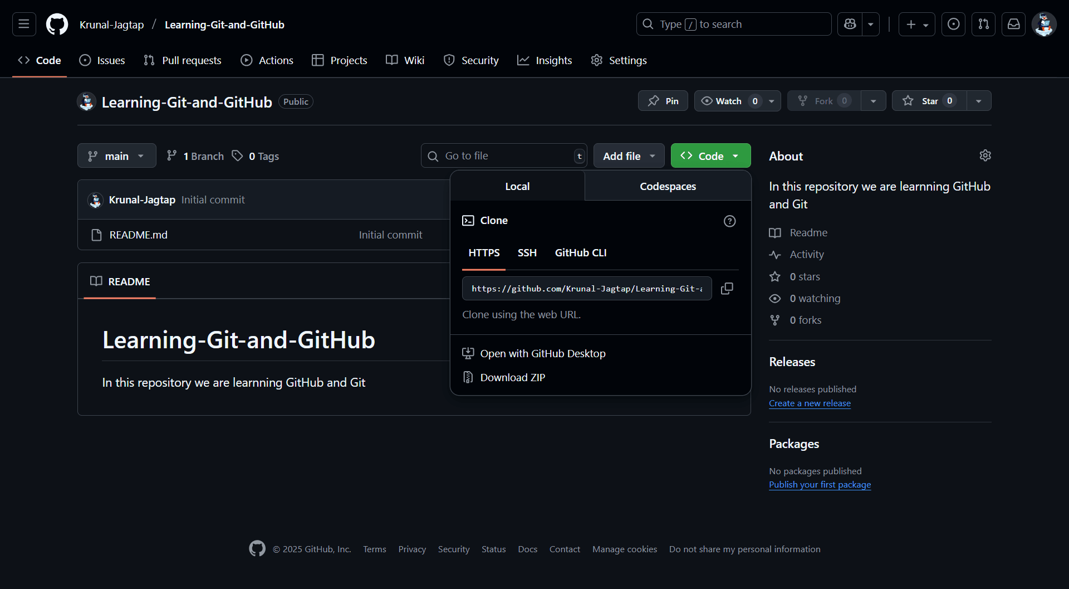
Task: Click Manage cookies in footer
Action: (x=624, y=549)
